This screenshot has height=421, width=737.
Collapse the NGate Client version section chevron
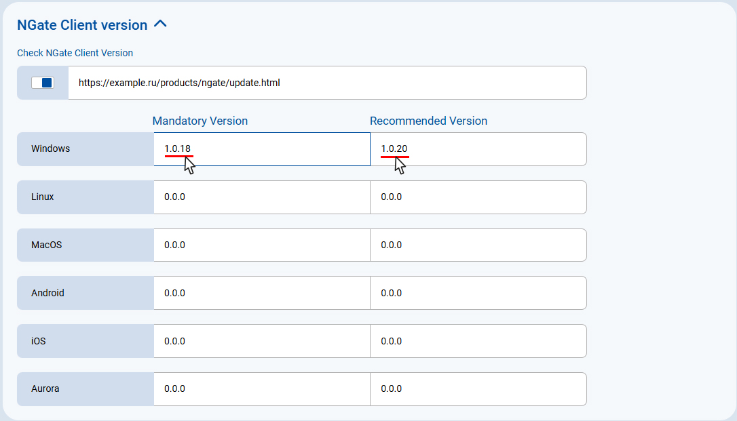click(160, 24)
